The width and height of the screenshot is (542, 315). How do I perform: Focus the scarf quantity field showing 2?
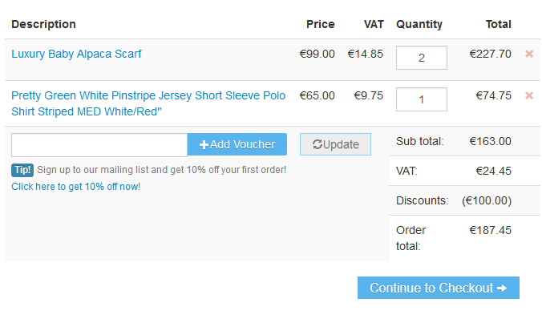[x=422, y=58]
